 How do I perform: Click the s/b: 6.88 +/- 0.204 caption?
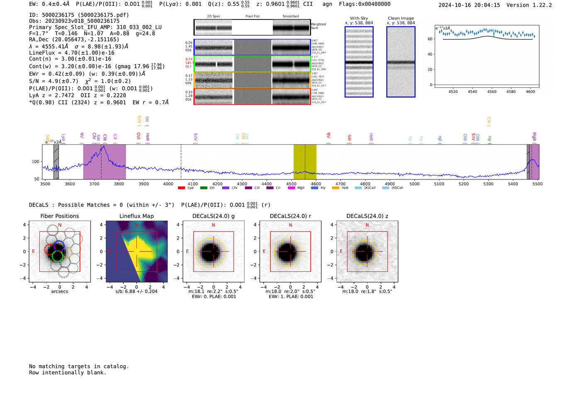coord(137,291)
